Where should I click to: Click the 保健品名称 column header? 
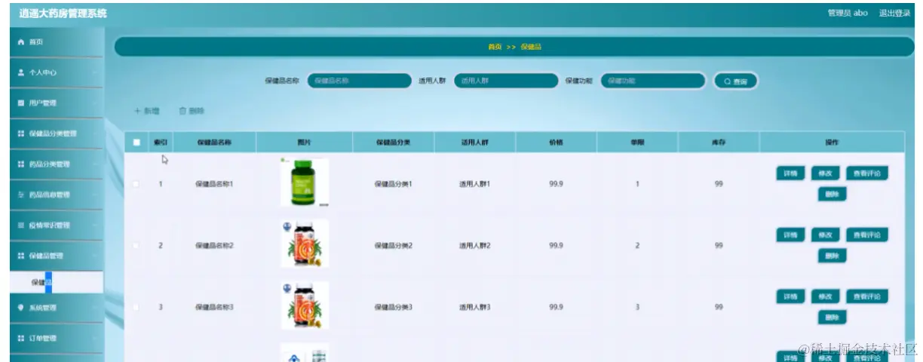click(x=214, y=142)
